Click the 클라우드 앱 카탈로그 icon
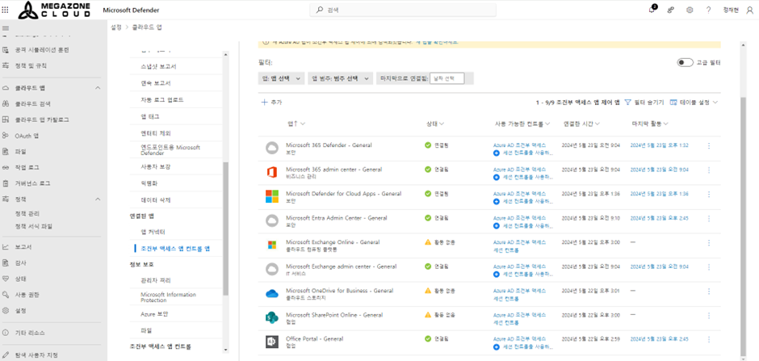 tap(6, 120)
